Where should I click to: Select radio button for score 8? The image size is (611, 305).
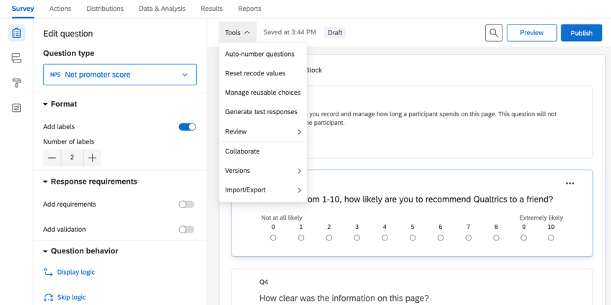tap(496, 238)
